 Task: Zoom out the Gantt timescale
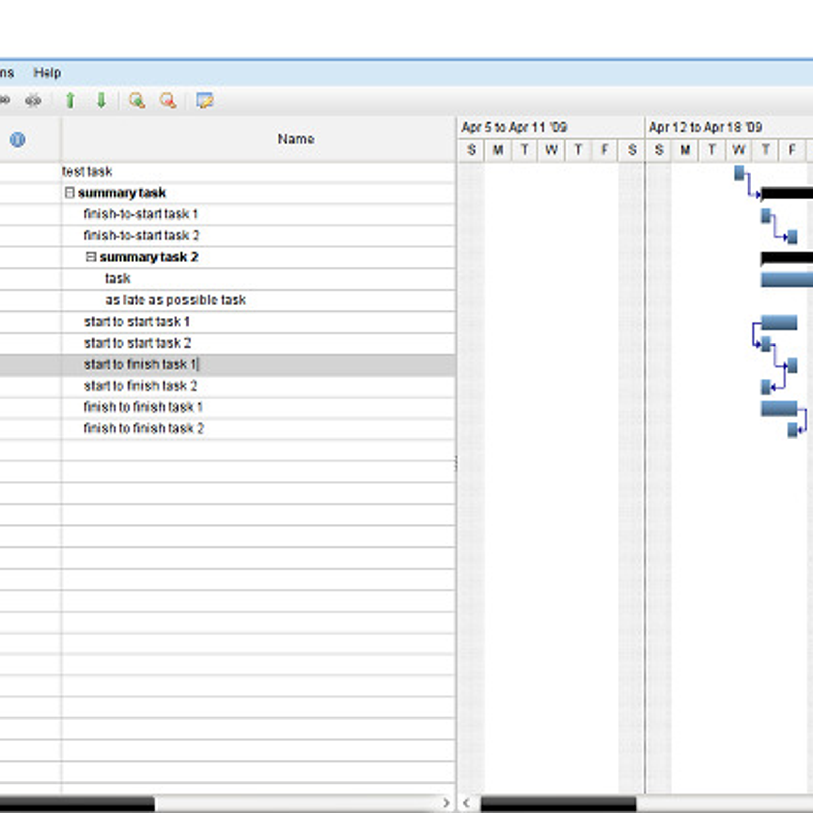coord(168,101)
